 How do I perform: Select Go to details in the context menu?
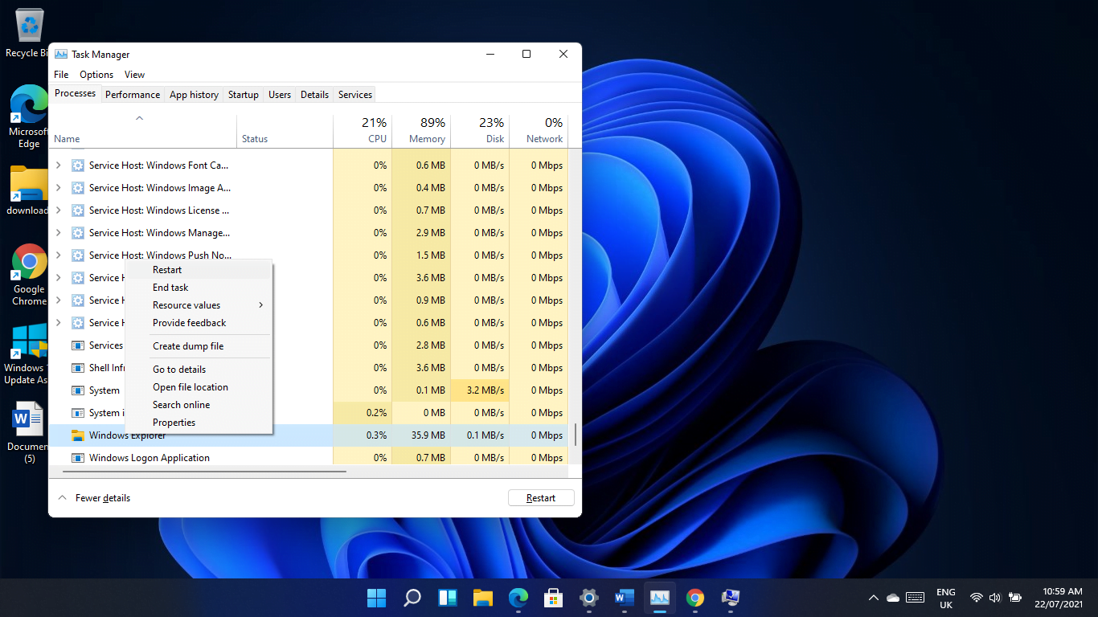[178, 369]
